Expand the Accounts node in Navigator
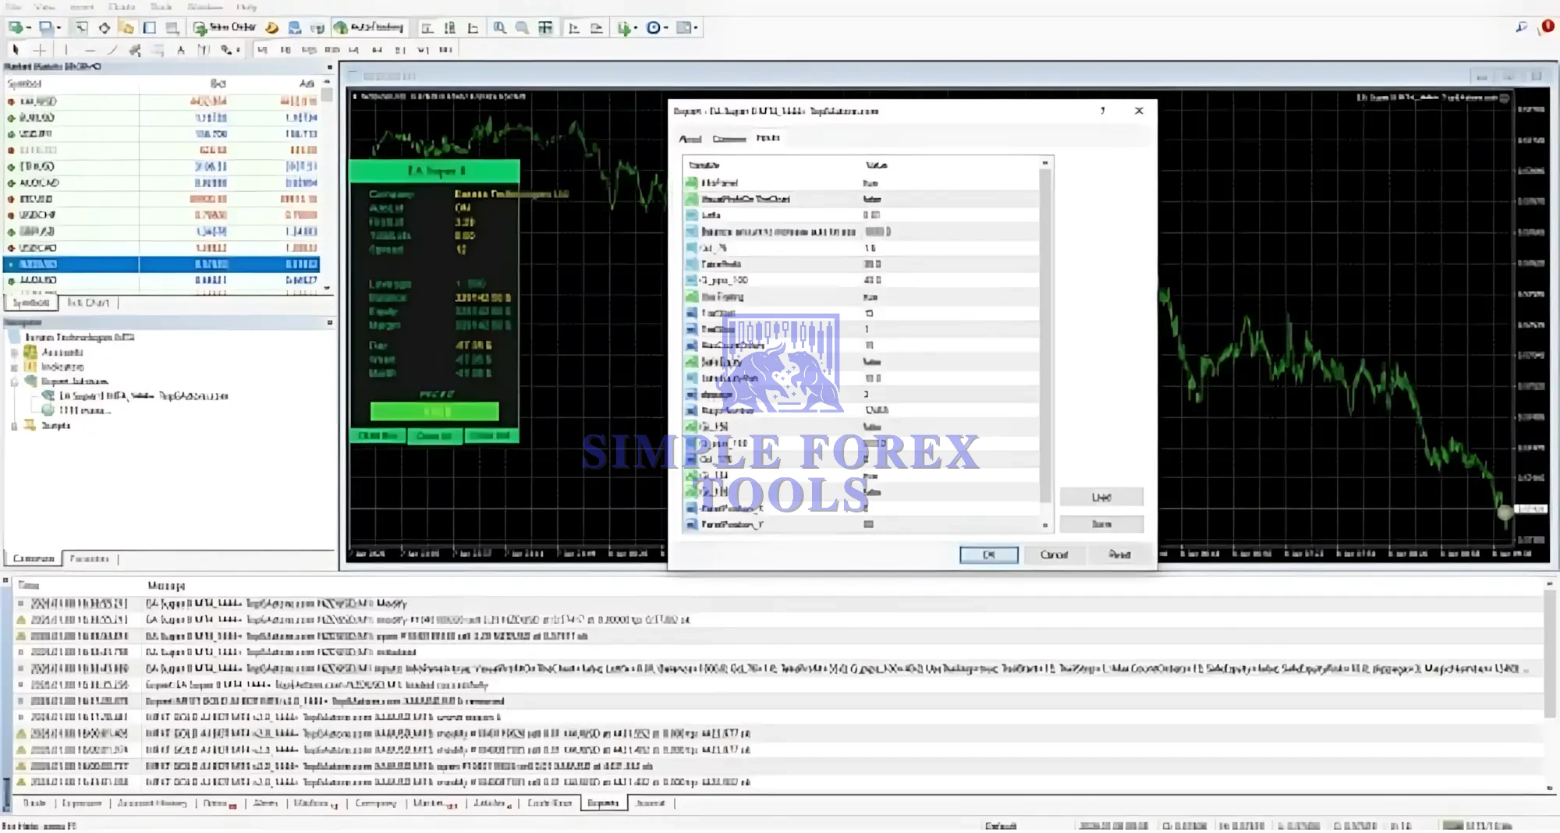Viewport: 1560px width, 833px height. (14, 353)
